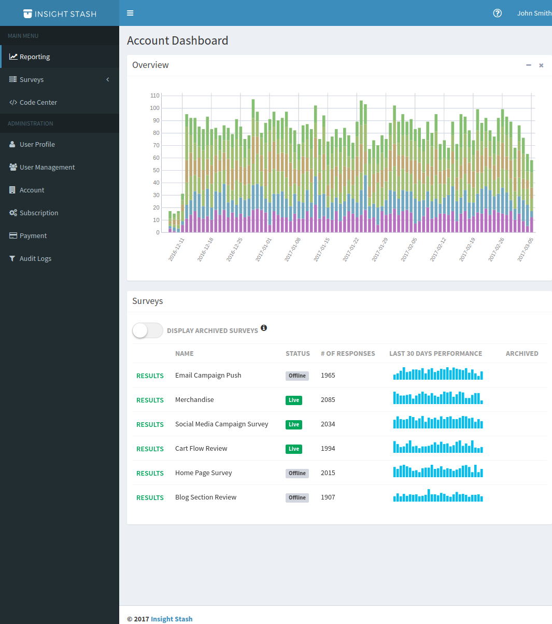
Task: Open the John Smith user menu
Action: (533, 13)
